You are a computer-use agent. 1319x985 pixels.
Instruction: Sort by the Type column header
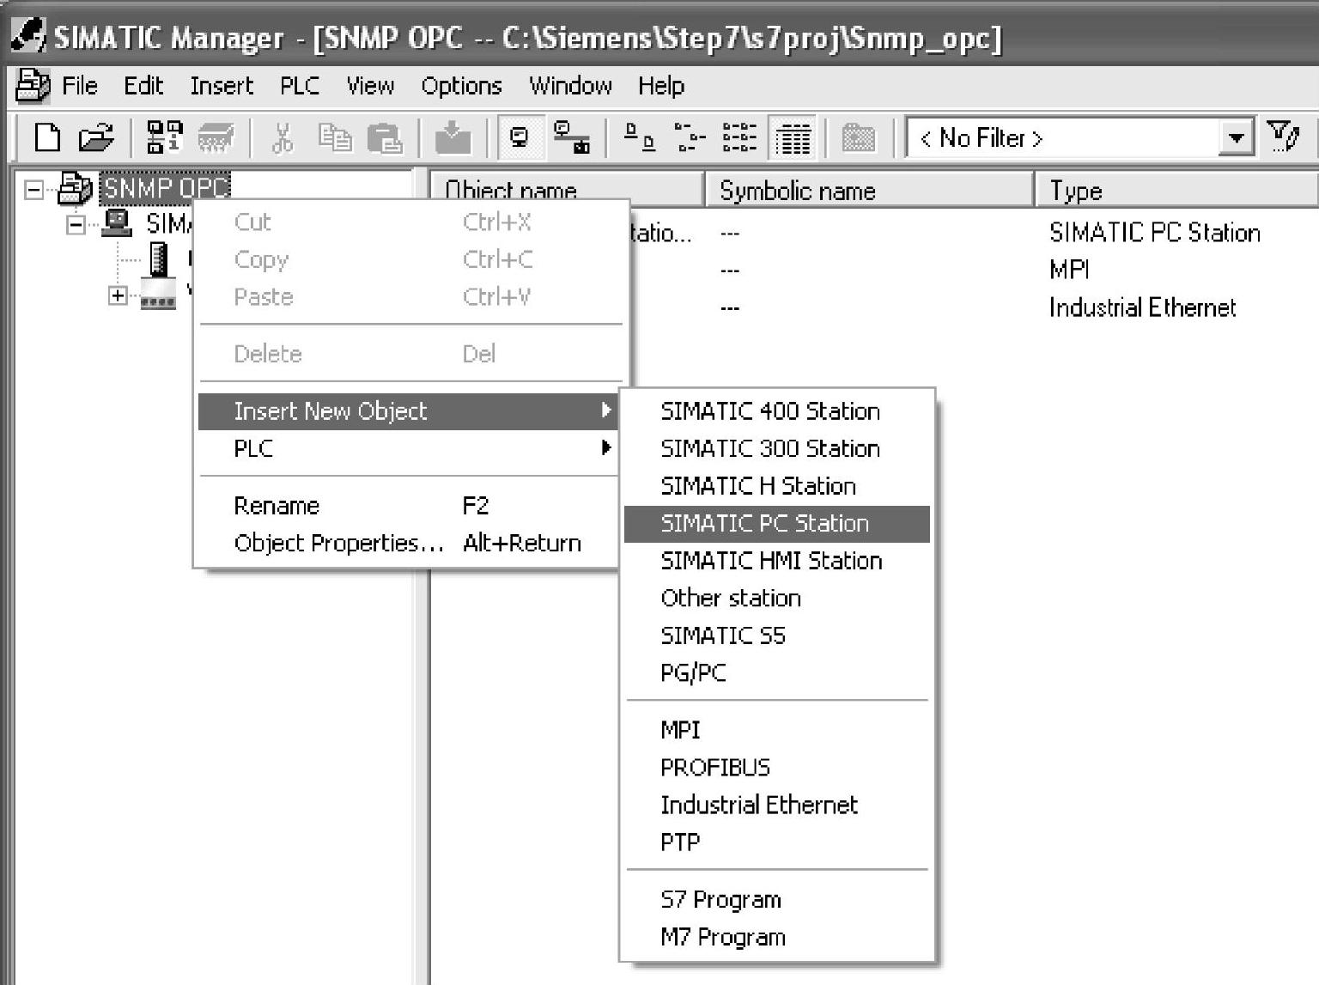coord(1176,190)
